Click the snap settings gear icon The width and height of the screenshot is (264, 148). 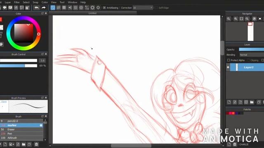click(x=92, y=8)
